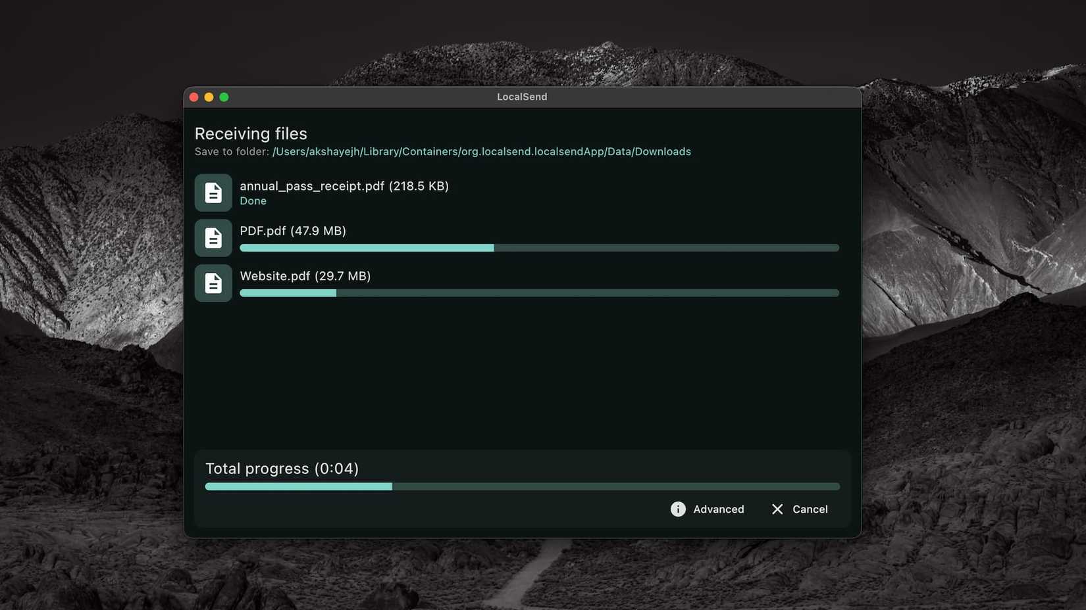Click the Done status under annual_pass_receipt.pdf
1086x610 pixels.
coord(253,200)
